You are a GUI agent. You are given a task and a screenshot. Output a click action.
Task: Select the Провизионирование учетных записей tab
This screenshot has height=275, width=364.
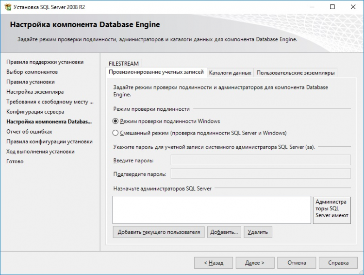coord(156,72)
